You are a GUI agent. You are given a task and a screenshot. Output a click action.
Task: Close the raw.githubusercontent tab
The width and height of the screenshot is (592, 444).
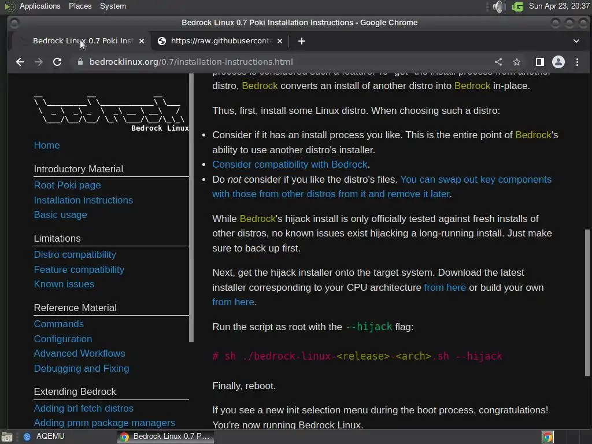pyautogui.click(x=280, y=41)
